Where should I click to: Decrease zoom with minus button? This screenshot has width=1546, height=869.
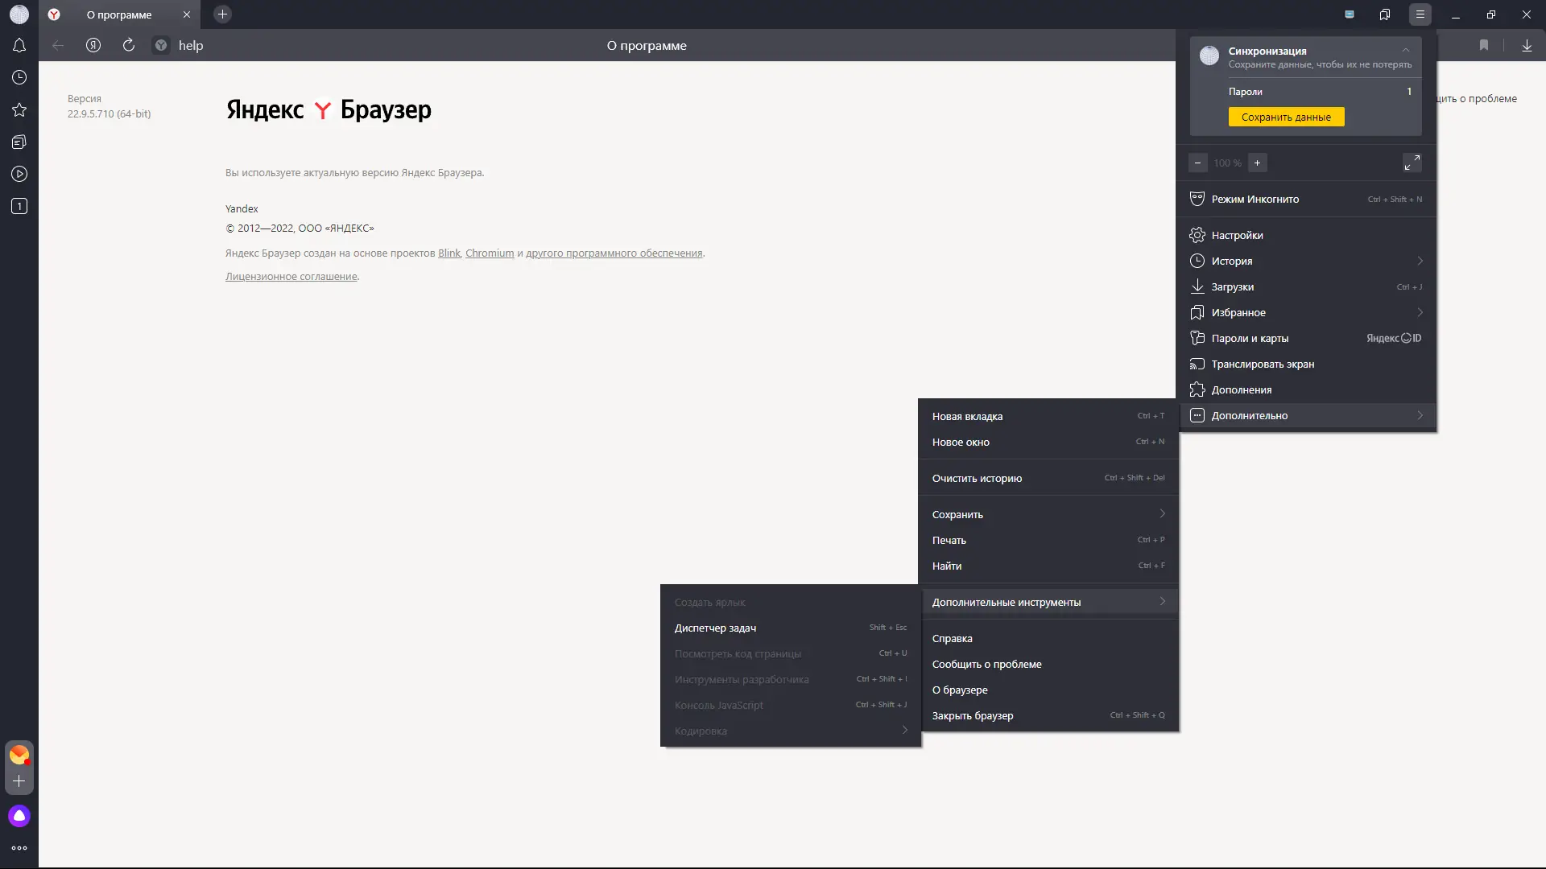(x=1197, y=163)
